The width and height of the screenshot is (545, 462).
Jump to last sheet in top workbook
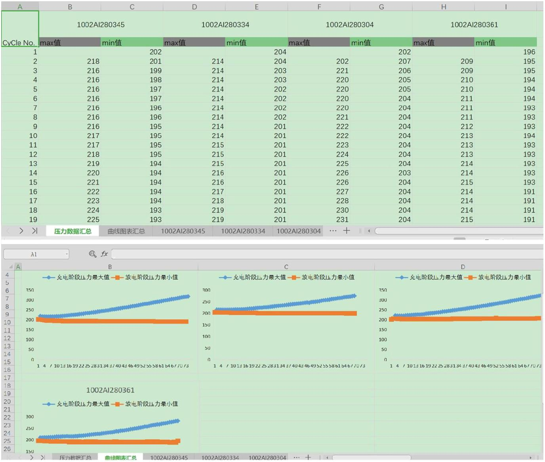[34, 231]
